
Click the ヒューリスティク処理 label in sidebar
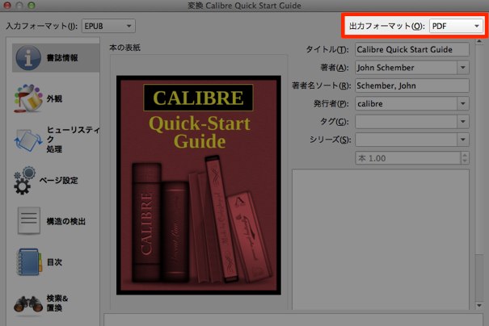point(73,139)
